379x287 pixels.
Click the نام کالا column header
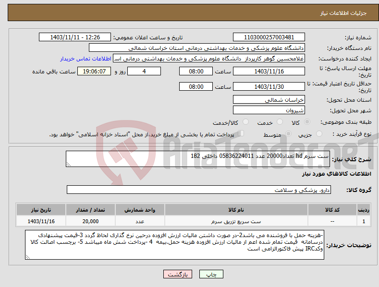236,210
